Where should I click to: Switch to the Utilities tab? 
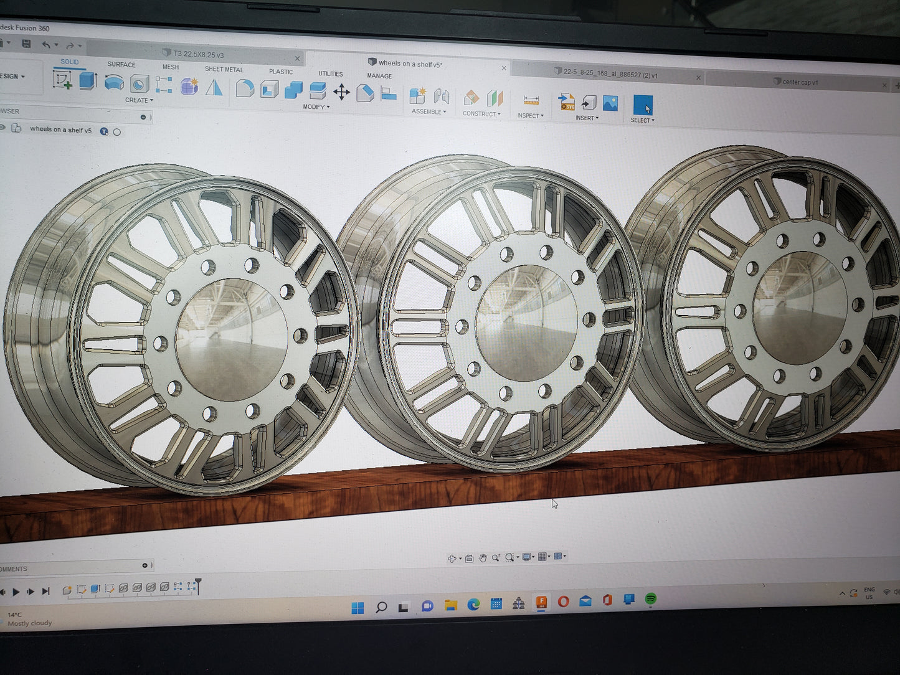(x=331, y=73)
